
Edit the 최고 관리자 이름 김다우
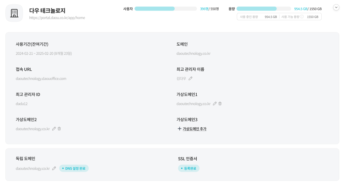[x=190, y=78]
